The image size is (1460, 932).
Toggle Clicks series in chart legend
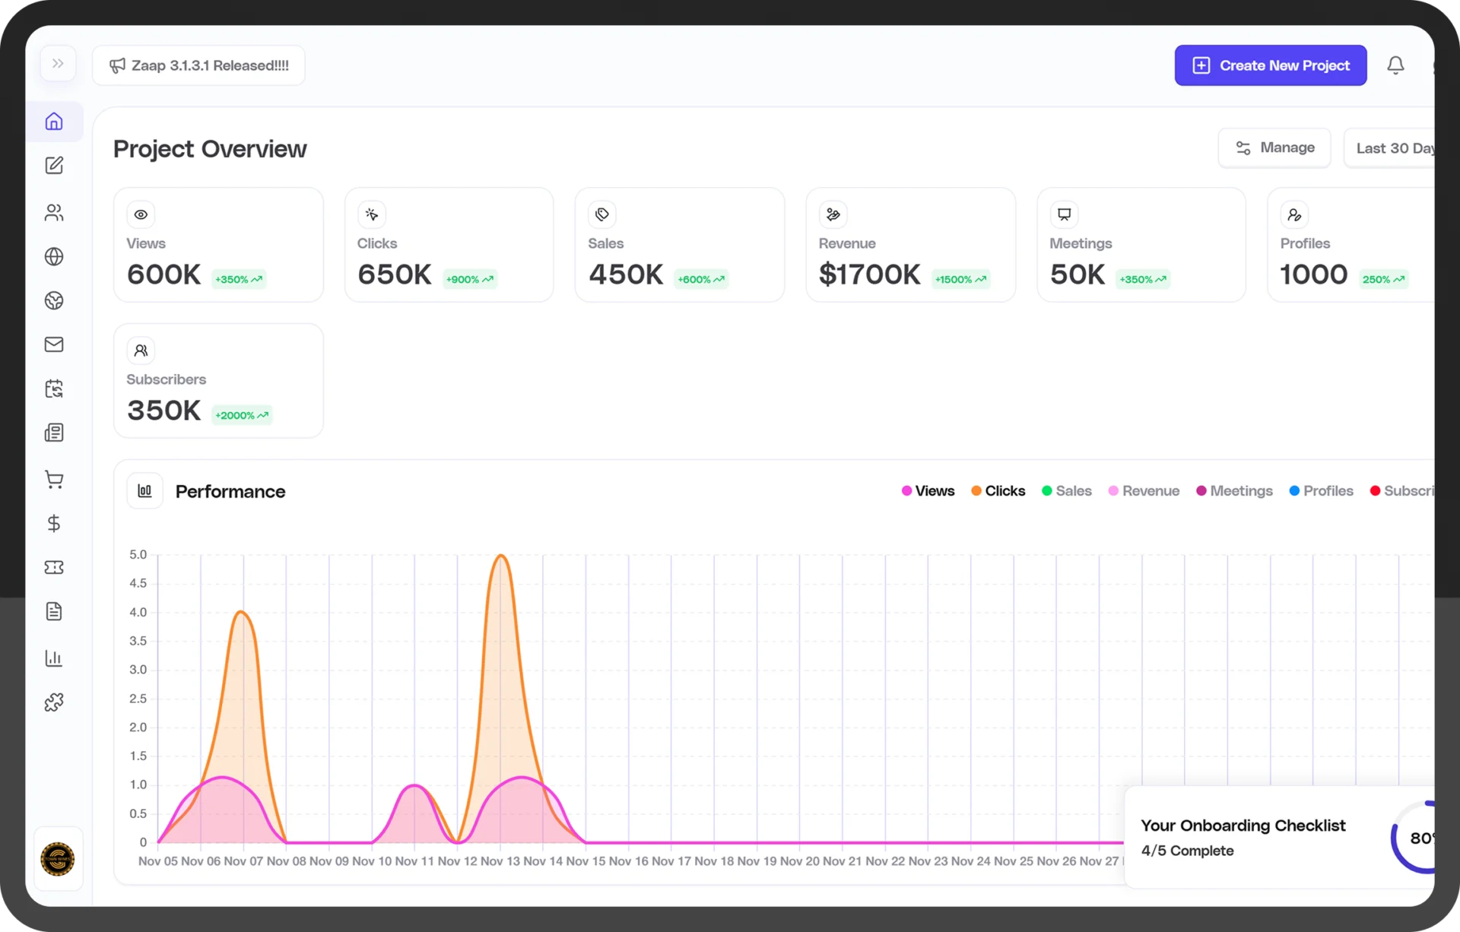[x=998, y=491]
